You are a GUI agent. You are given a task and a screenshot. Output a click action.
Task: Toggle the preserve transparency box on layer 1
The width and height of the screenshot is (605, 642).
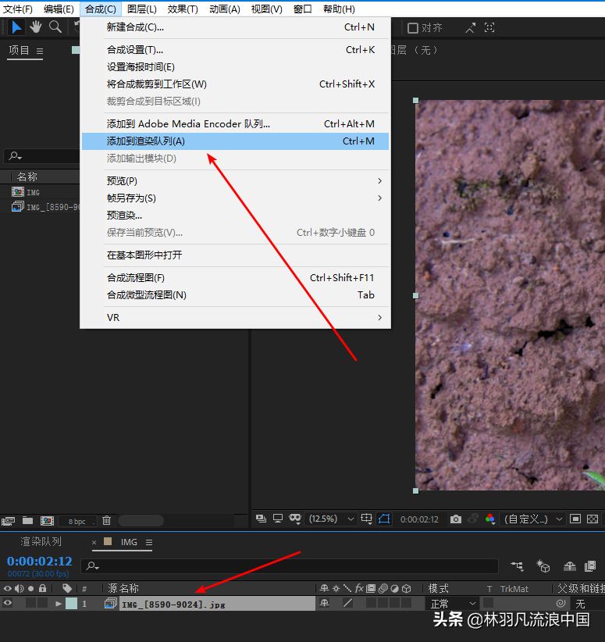pyautogui.click(x=488, y=603)
